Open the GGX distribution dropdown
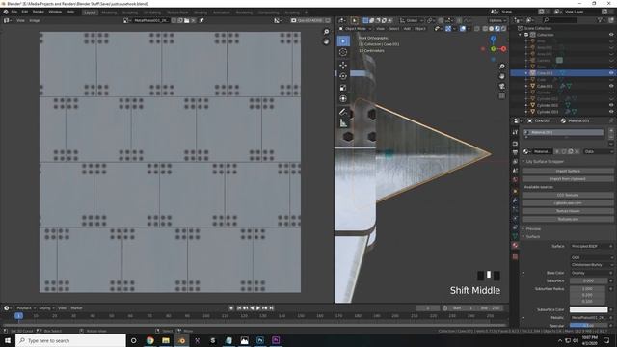This screenshot has height=347, width=617. click(x=591, y=257)
